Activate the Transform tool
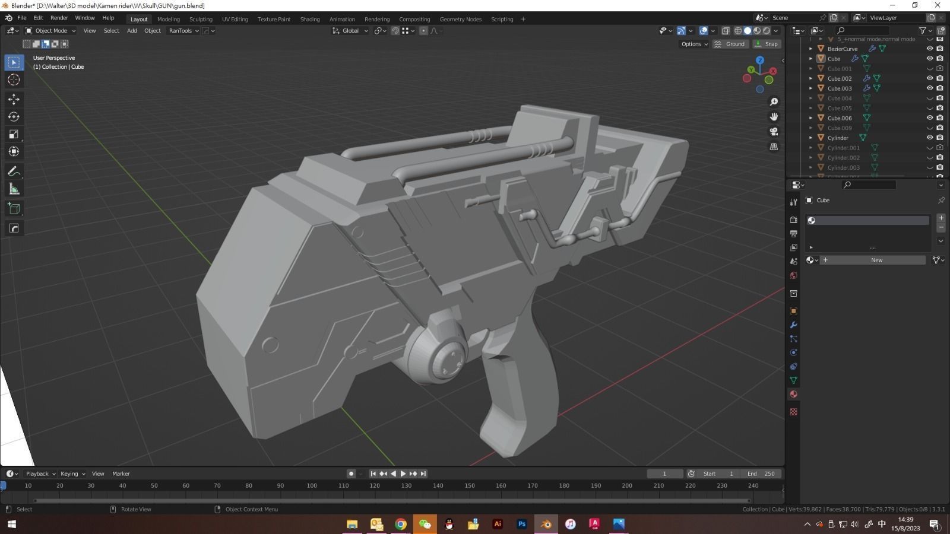This screenshot has height=534, width=950. point(14,152)
